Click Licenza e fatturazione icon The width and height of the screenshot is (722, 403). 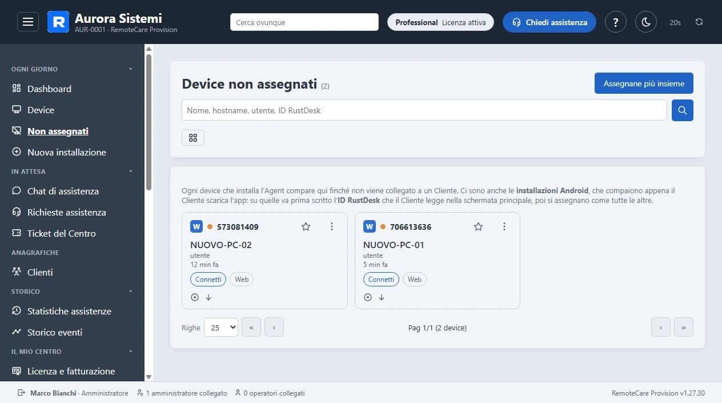17,371
